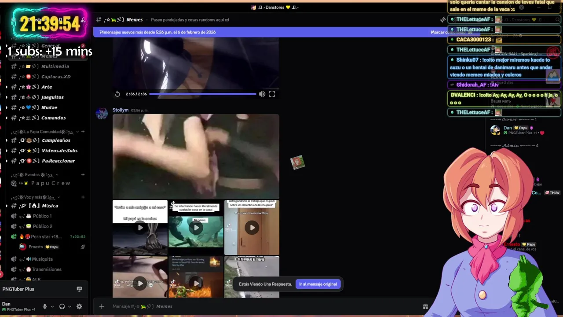This screenshot has width=563, height=317.
Task: Click the Stollym username above the video
Action: coord(121,110)
